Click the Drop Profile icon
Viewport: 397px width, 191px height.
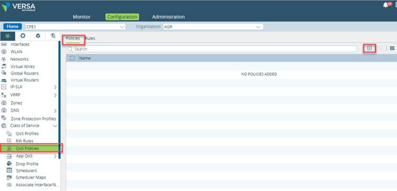(x=9, y=164)
